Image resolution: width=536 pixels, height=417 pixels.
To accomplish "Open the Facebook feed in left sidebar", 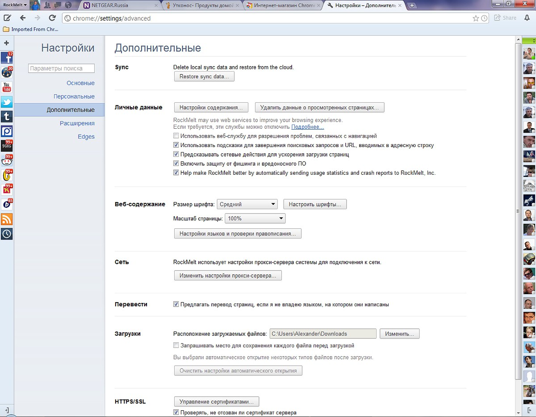I will tap(6, 58).
